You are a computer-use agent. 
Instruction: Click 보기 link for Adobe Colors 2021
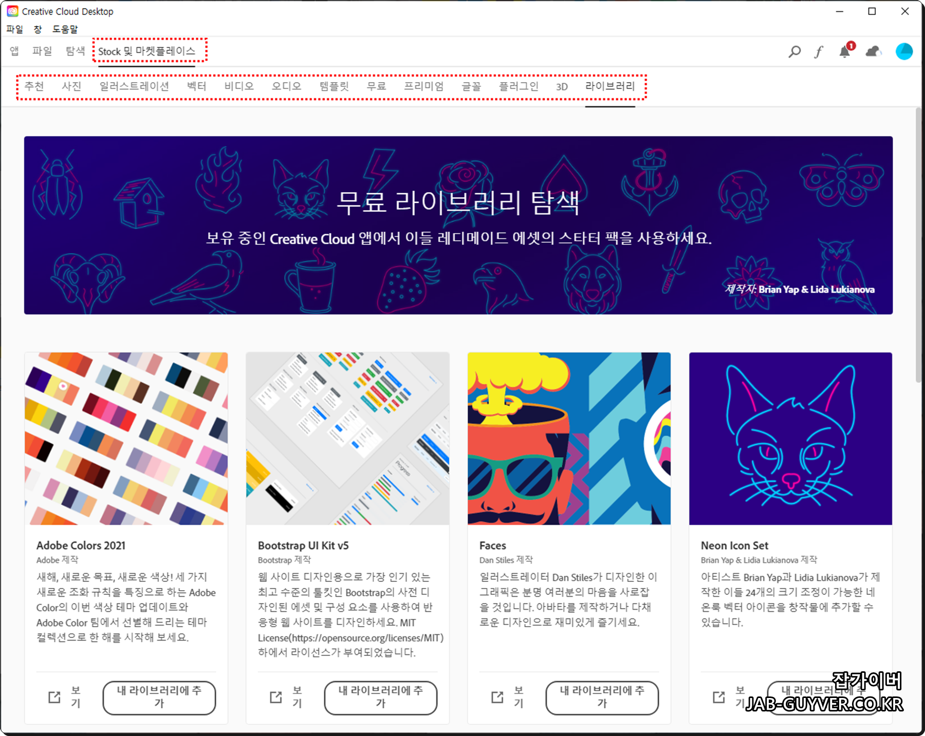click(76, 697)
